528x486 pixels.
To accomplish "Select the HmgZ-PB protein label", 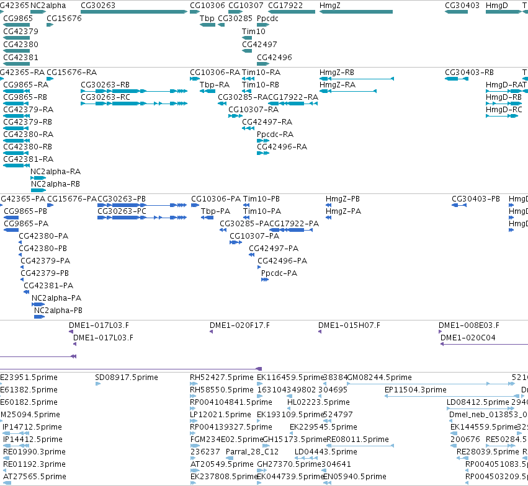I will 342,199.
